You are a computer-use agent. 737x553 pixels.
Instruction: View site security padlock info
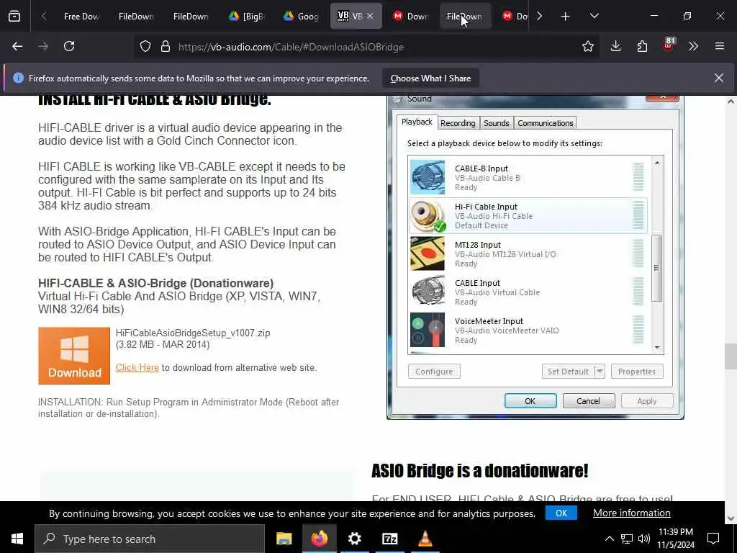165,47
